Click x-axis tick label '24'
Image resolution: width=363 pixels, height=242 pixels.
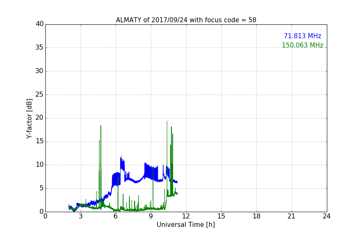tap(326, 216)
